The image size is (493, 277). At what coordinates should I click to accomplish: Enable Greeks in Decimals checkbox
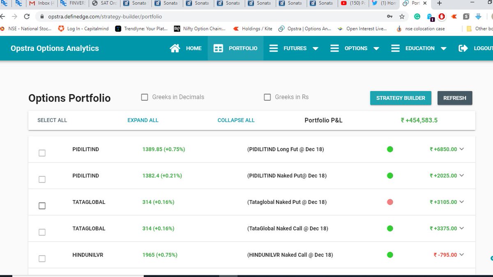[145, 97]
